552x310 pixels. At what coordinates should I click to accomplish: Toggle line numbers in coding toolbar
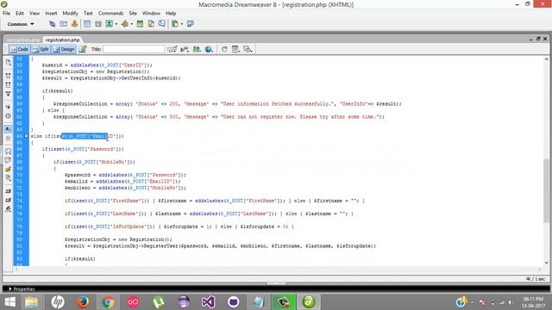point(8,129)
